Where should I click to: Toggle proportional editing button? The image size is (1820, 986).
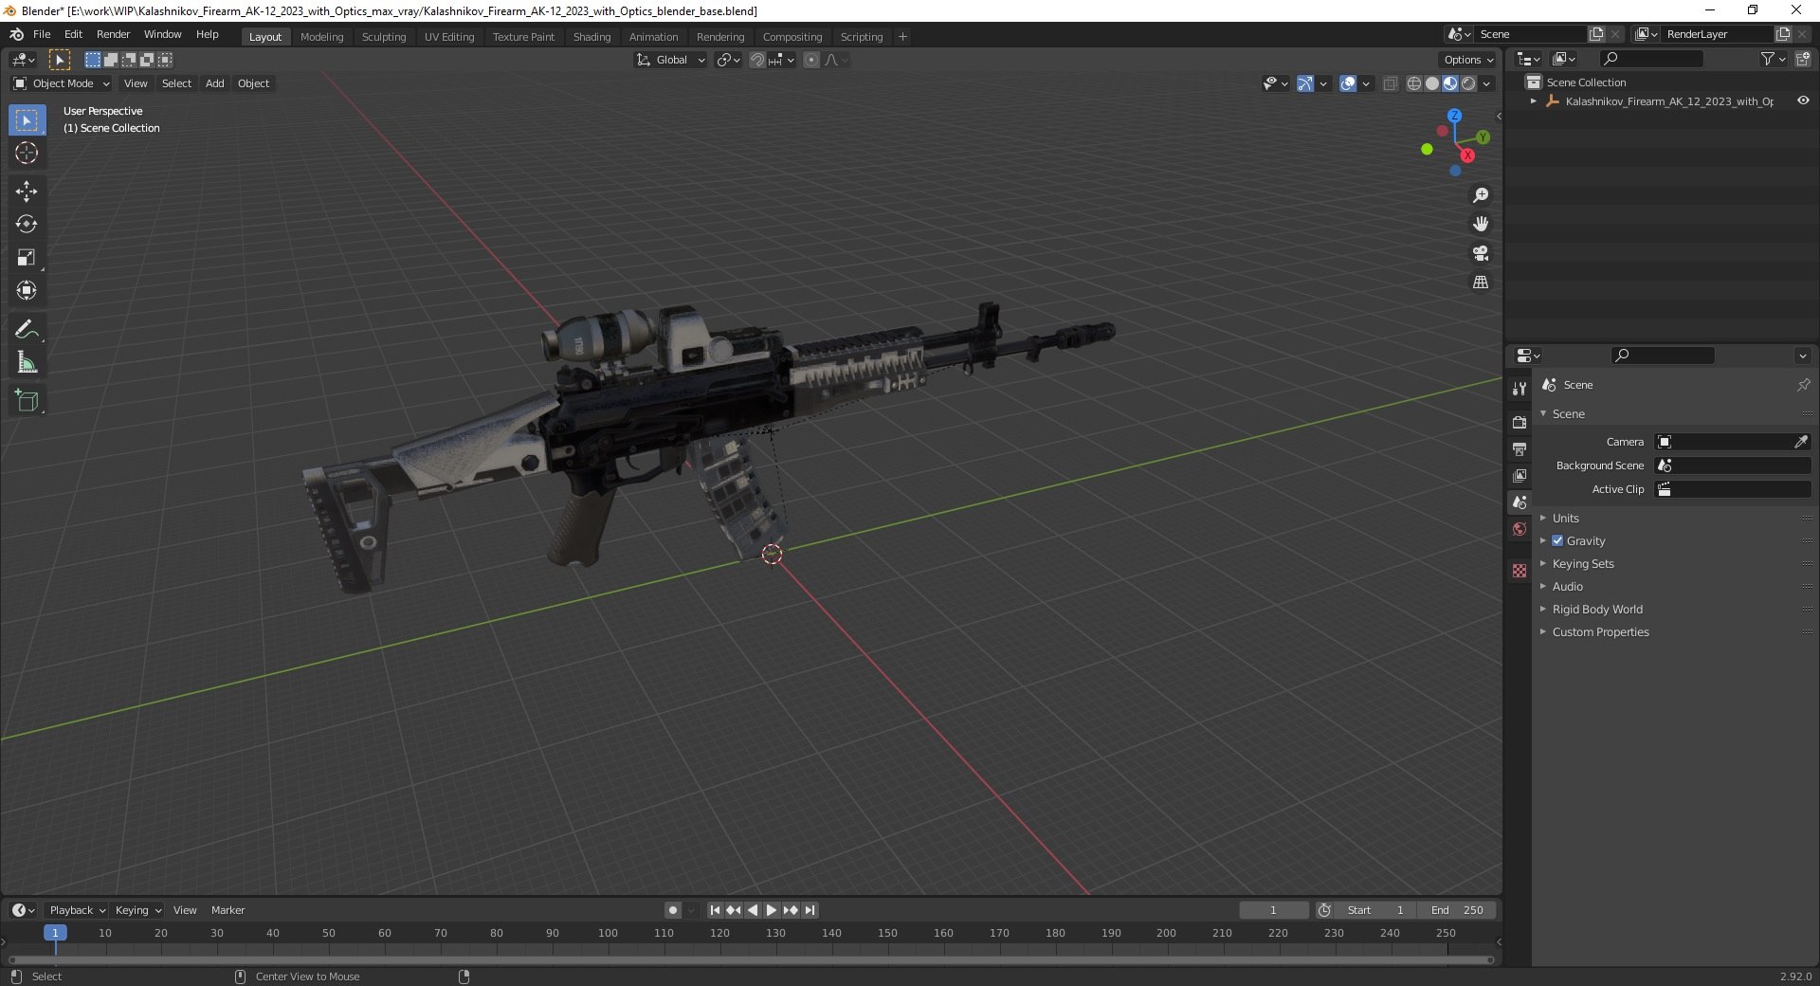tap(811, 60)
